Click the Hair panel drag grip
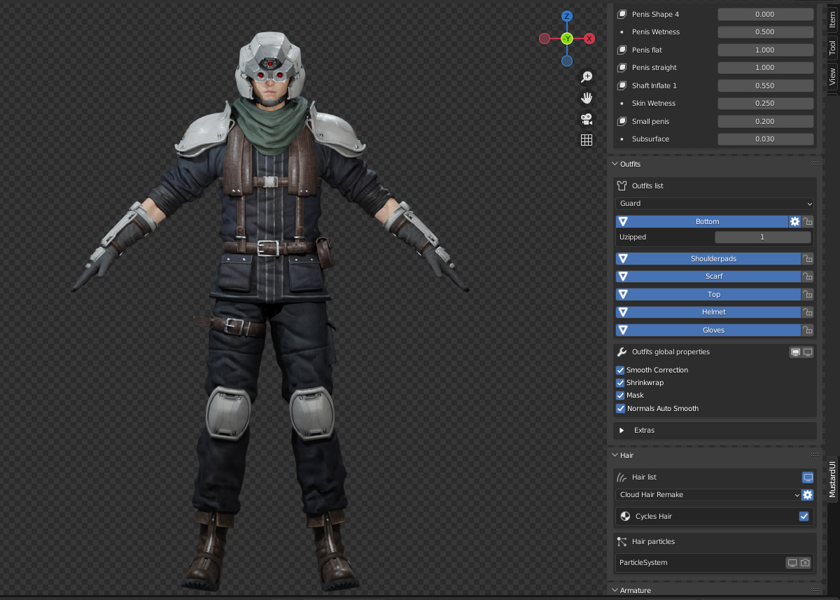This screenshot has height=600, width=840. tap(814, 455)
